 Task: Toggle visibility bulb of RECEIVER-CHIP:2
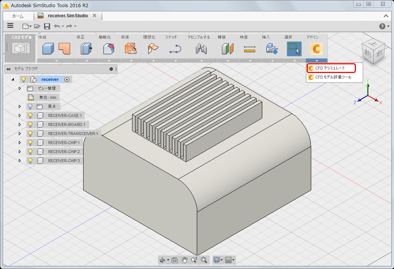click(x=30, y=152)
